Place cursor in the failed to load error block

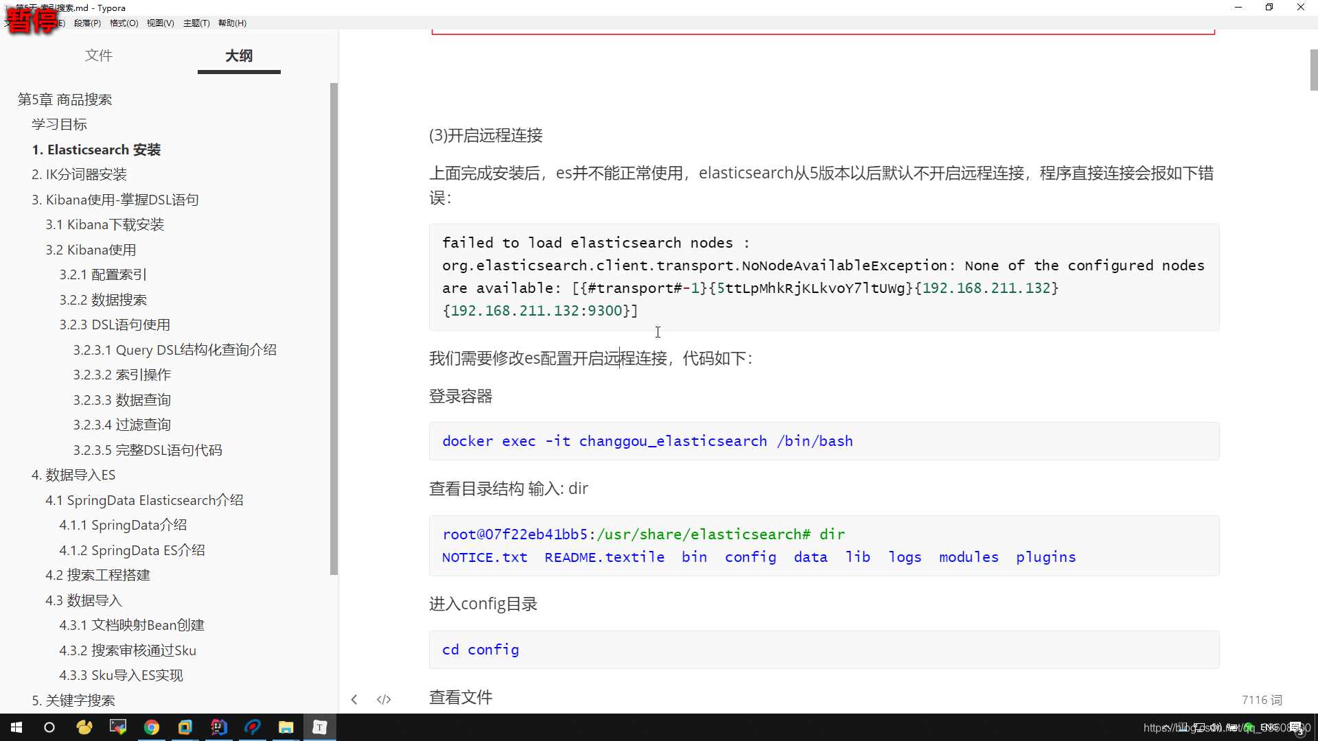click(824, 277)
